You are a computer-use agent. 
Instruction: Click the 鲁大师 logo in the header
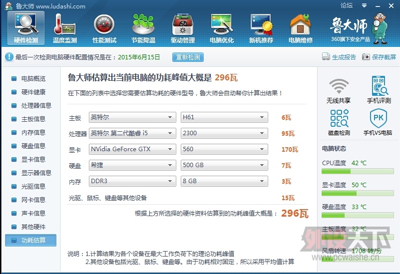tap(349, 25)
